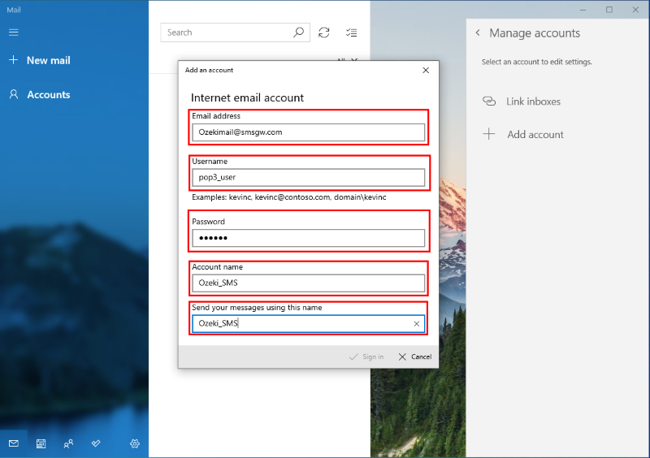Click into the Password field

pos(309,238)
